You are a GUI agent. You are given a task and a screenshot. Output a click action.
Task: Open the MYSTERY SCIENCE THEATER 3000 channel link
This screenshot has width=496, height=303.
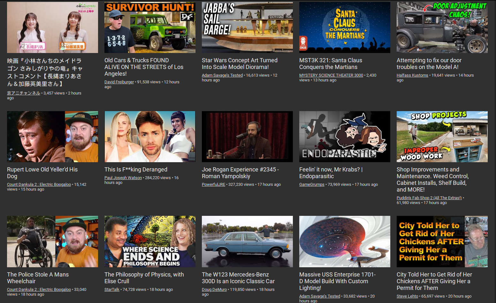pos(331,75)
